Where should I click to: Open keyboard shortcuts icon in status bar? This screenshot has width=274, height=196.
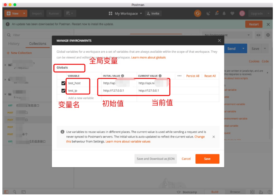point(261,192)
